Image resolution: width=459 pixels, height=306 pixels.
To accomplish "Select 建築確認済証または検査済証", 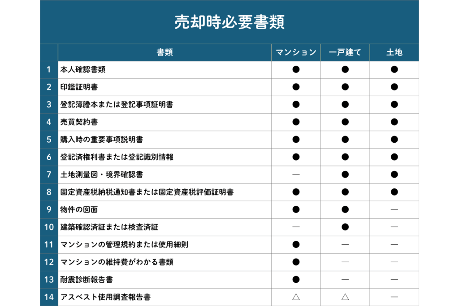I will (109, 227).
